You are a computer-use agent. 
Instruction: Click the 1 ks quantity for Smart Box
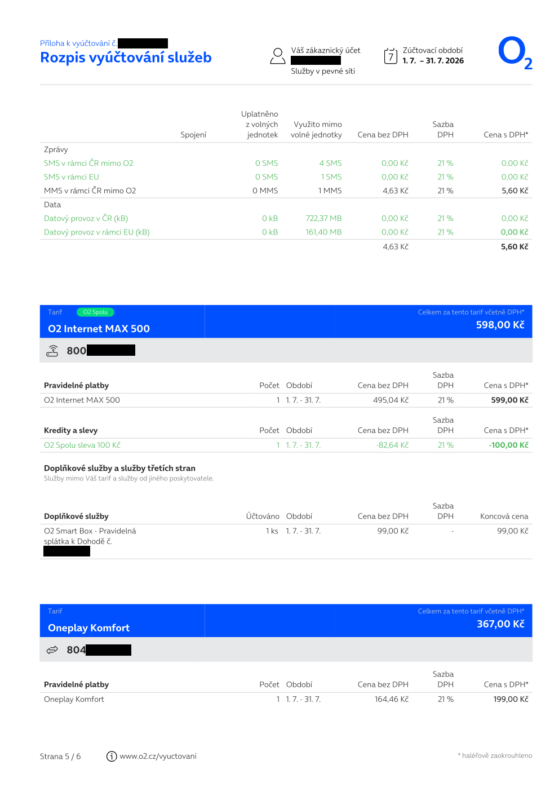[x=272, y=531]
